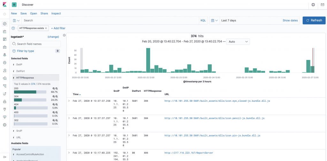Open the Auto interval dropdown
The image size is (327, 161).
pyautogui.click(x=238, y=41)
